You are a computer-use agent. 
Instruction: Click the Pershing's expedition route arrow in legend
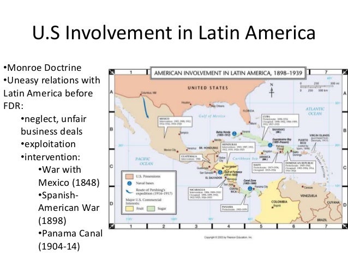[129, 192]
